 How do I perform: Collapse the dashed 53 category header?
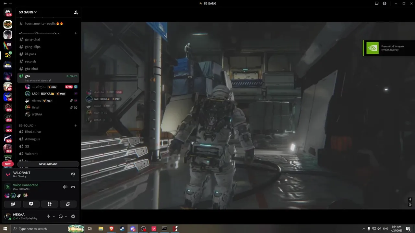[x=39, y=33]
